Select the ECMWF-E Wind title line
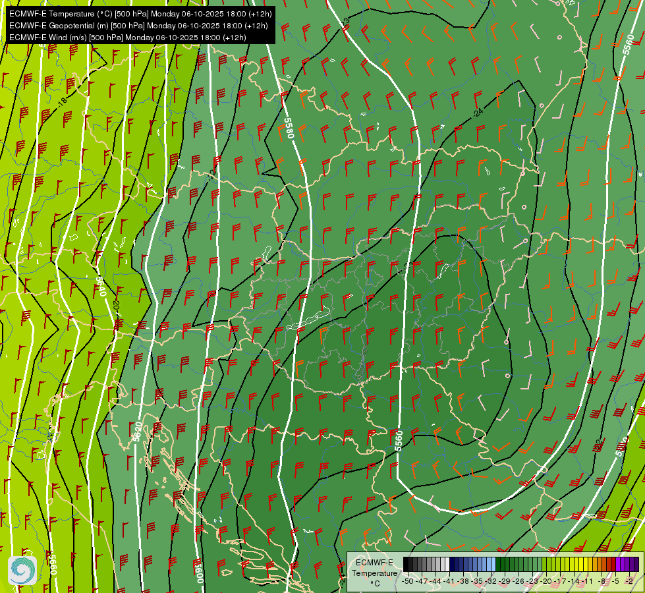Viewport: 645px width, 593px height. [128, 38]
